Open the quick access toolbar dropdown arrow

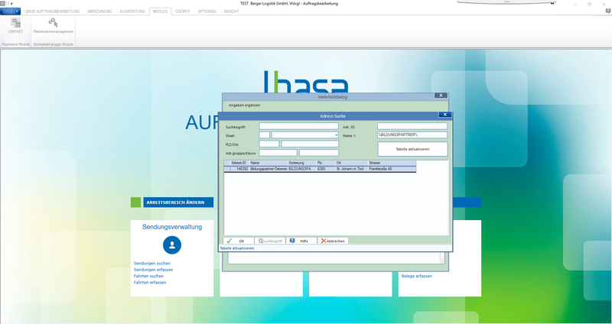pyautogui.click(x=11, y=4)
